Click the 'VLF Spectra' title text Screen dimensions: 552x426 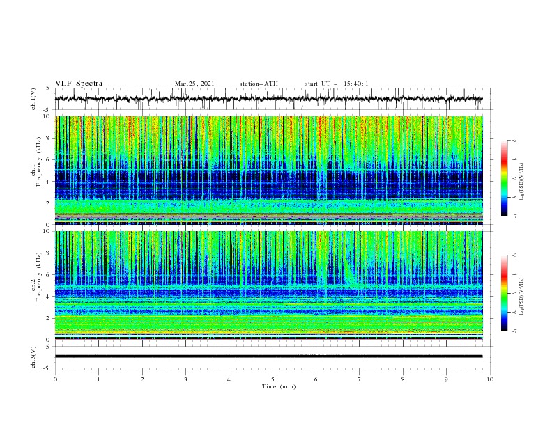coord(79,84)
